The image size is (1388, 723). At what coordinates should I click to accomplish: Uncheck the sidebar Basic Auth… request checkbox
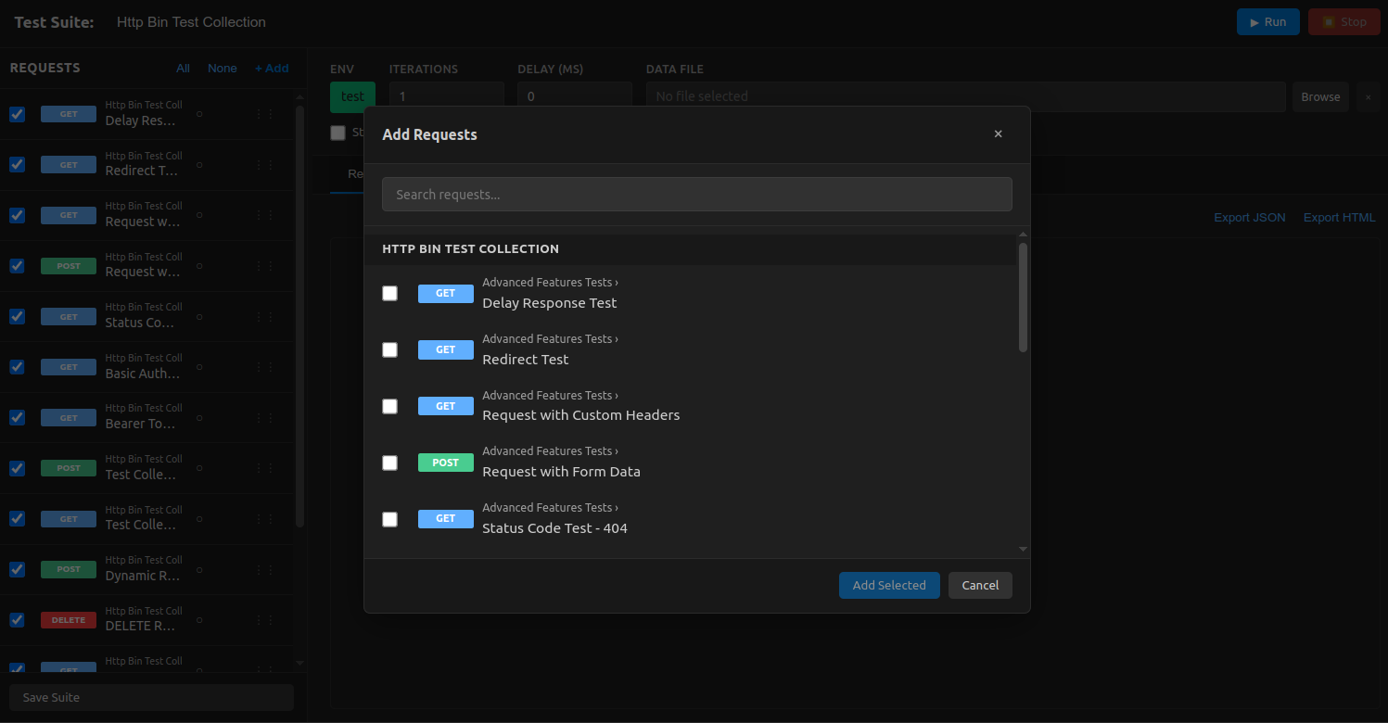point(17,366)
